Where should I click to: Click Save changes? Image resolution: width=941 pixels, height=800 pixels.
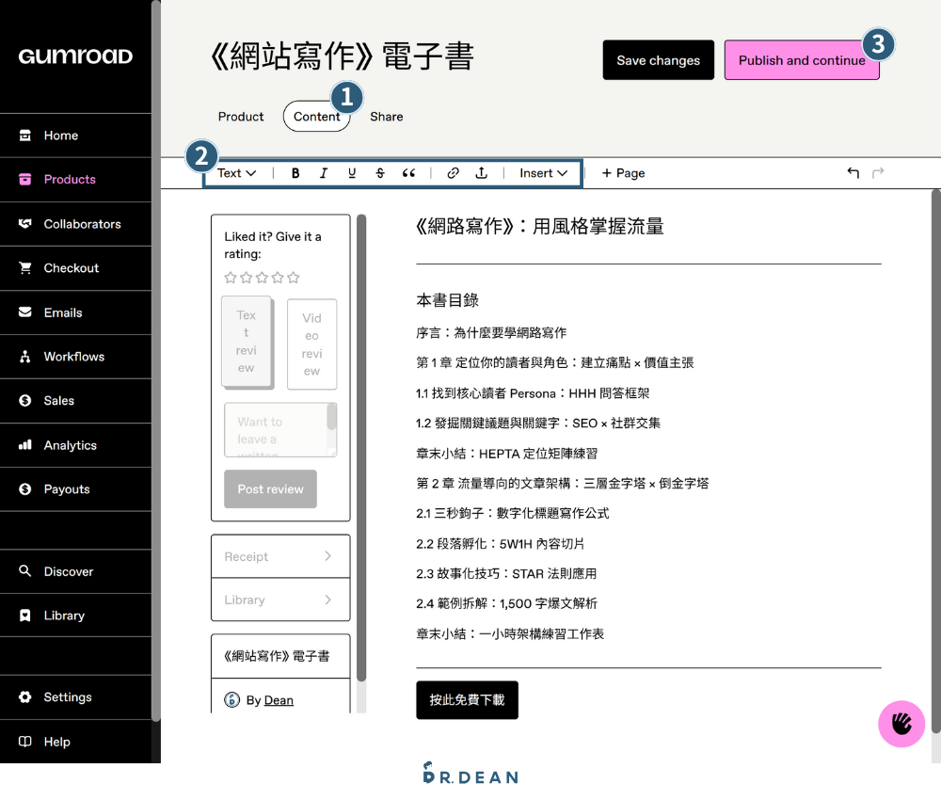click(x=658, y=60)
